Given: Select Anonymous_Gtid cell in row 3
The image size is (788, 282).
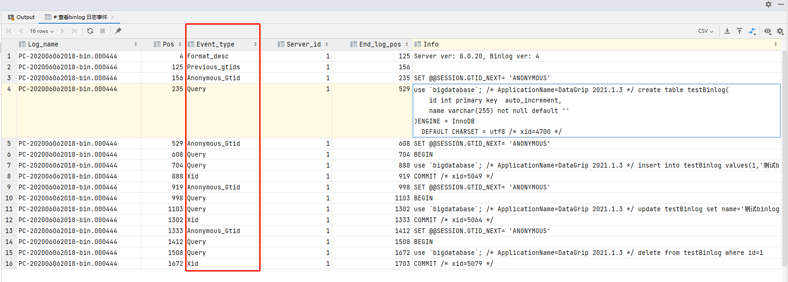Looking at the screenshot, I should [x=223, y=78].
